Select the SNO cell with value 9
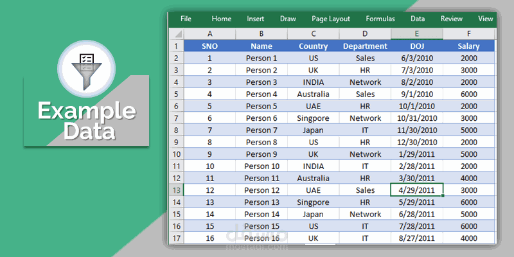The image size is (514, 257). 210,154
